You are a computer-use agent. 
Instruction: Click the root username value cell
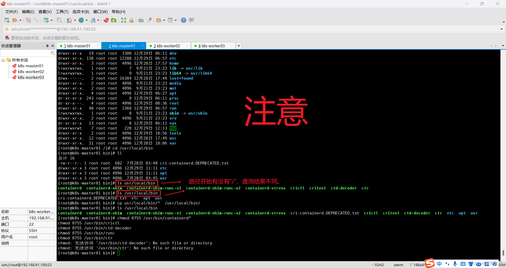pyautogui.click(x=42, y=237)
